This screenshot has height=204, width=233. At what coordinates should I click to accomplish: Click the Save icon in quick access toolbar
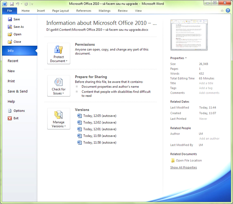pos(12,4)
